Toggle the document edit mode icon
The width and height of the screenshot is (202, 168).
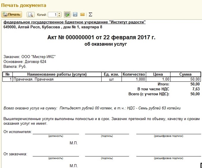pyautogui.click(x=67, y=15)
